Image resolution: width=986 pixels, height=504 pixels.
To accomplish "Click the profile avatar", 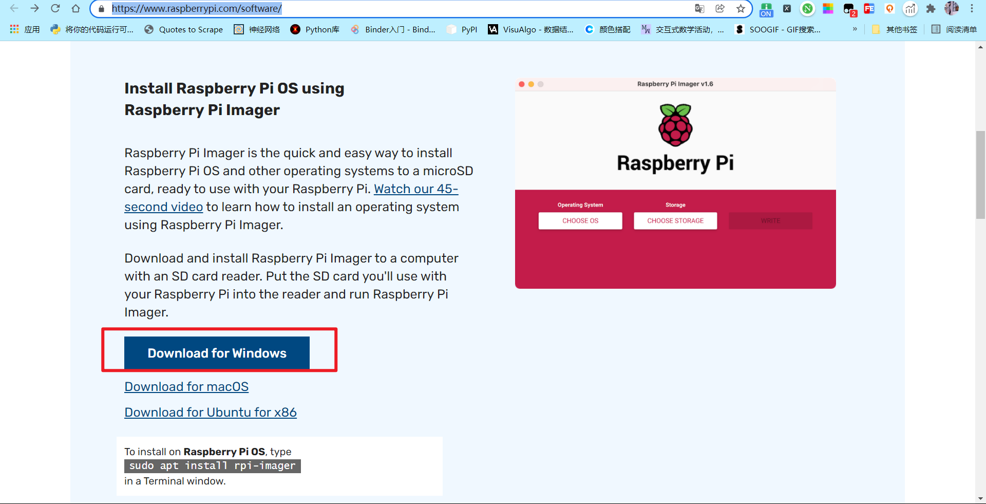I will coord(951,8).
